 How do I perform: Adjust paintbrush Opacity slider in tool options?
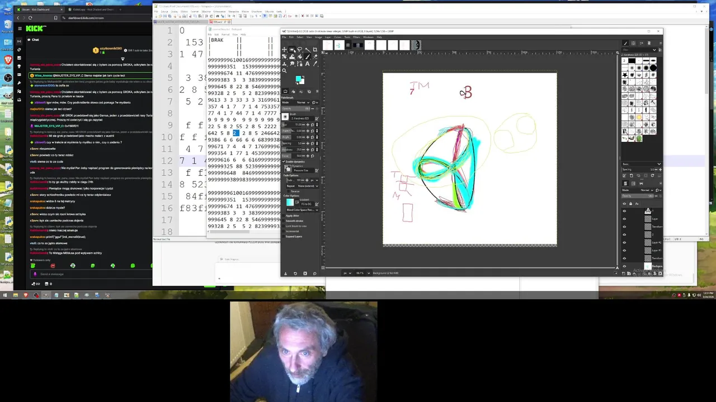(x=296, y=108)
